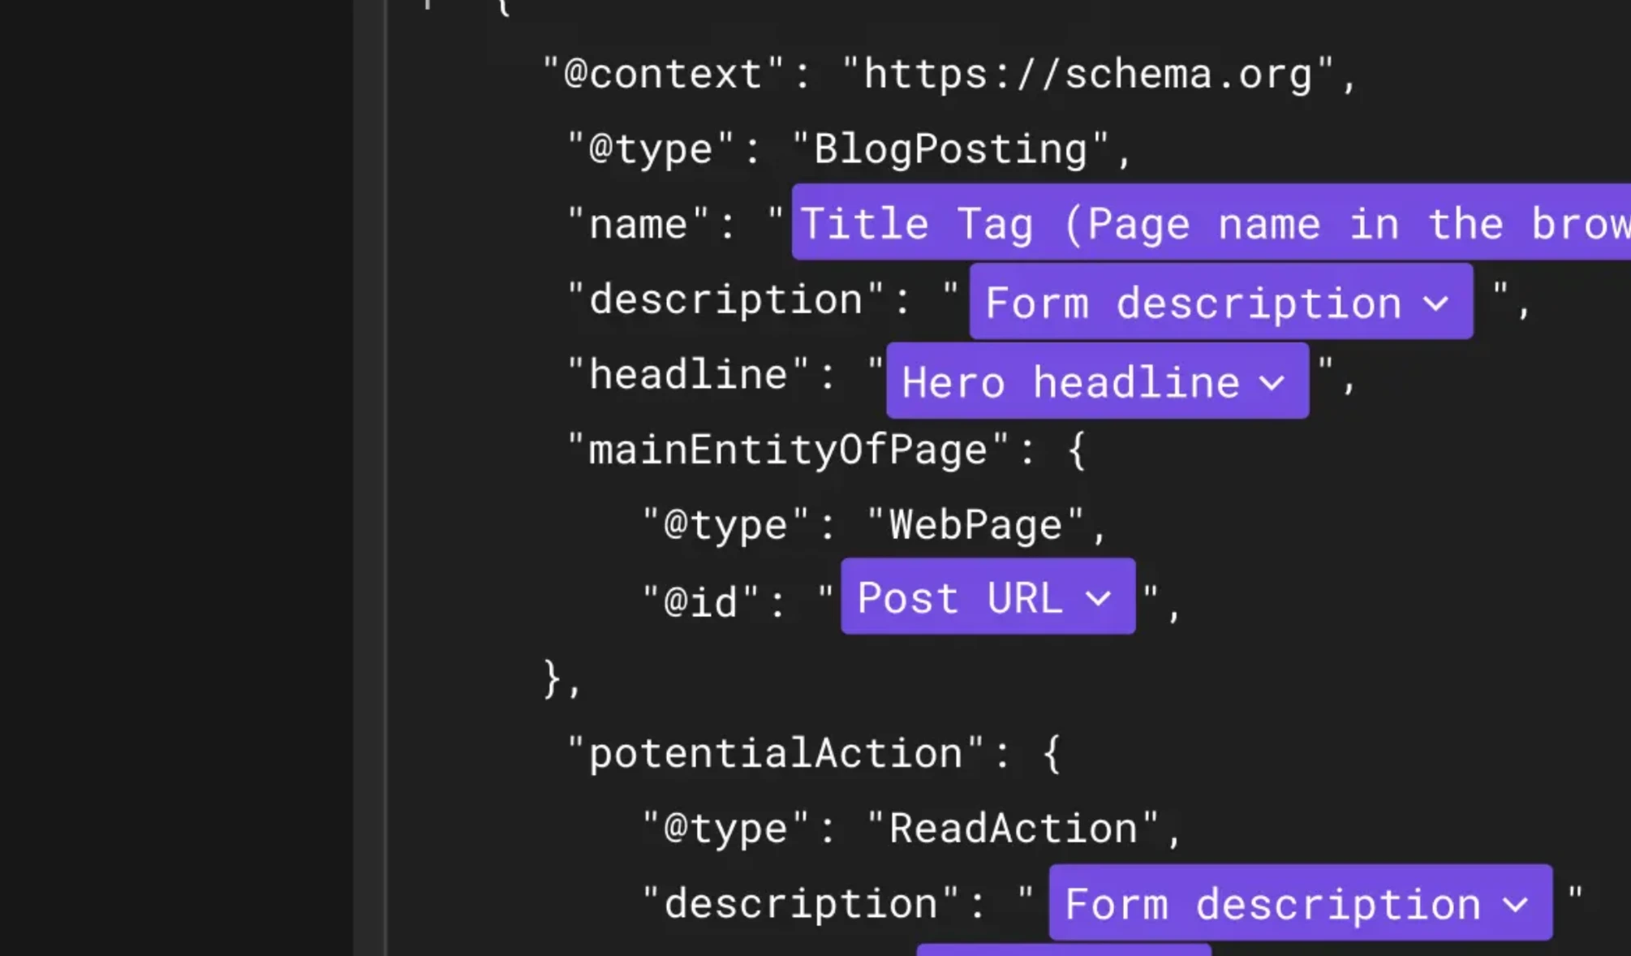The image size is (1631, 956).
Task: Click the partially visible purple chip at bottom
Action: click(1063, 950)
